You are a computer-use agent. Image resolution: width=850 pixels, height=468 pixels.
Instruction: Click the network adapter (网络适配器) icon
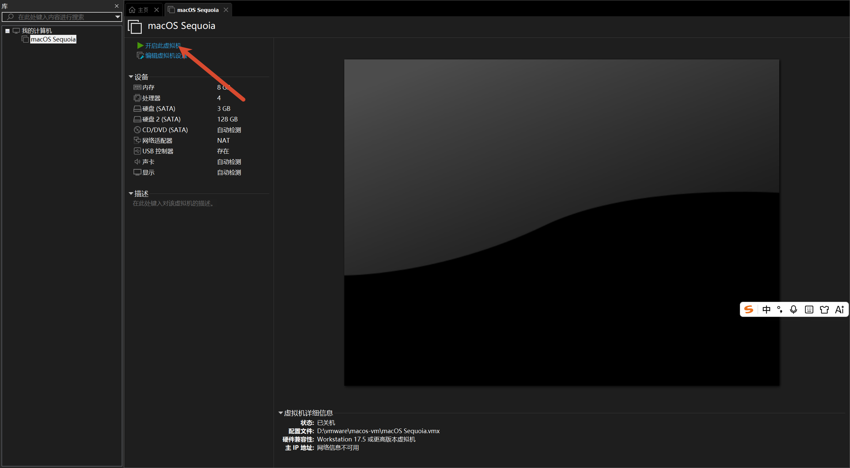(x=137, y=140)
